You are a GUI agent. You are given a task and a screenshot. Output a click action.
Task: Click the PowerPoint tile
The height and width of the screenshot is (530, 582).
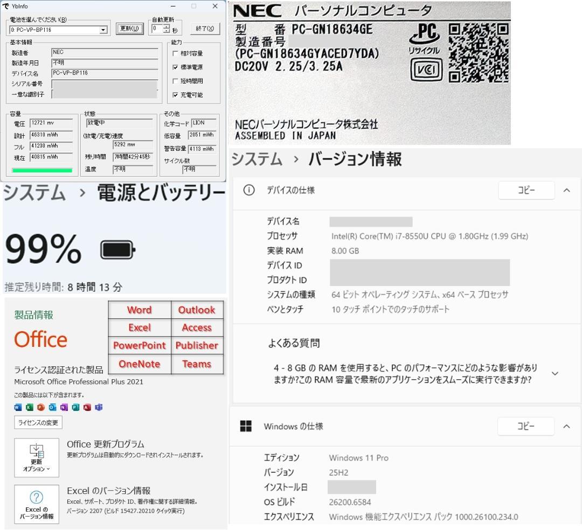(139, 345)
